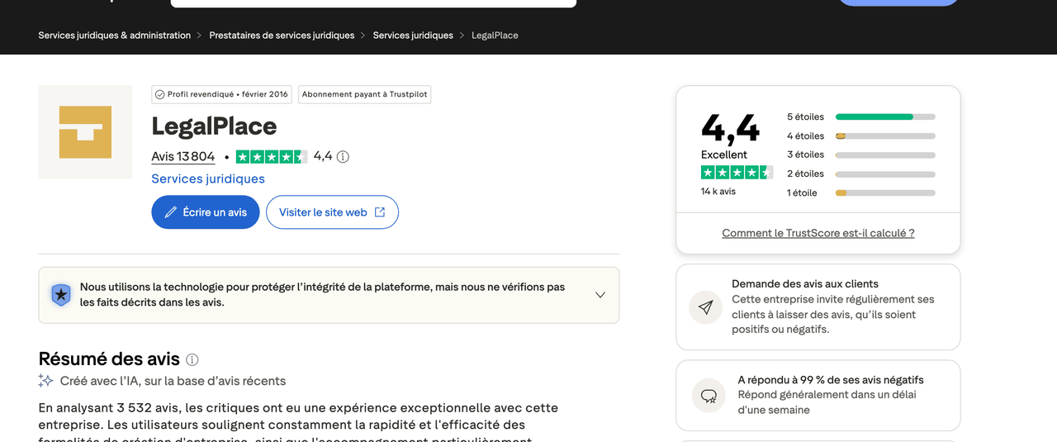This screenshot has width=1057, height=442.
Task: Click Visiter le site web button
Action: pyautogui.click(x=332, y=212)
